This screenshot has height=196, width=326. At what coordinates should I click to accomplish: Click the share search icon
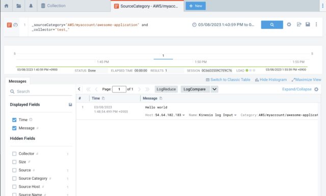coord(299,24)
